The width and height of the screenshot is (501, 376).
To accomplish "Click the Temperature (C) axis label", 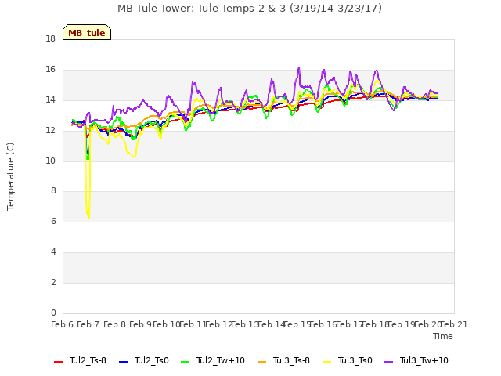I will pyautogui.click(x=10, y=176).
